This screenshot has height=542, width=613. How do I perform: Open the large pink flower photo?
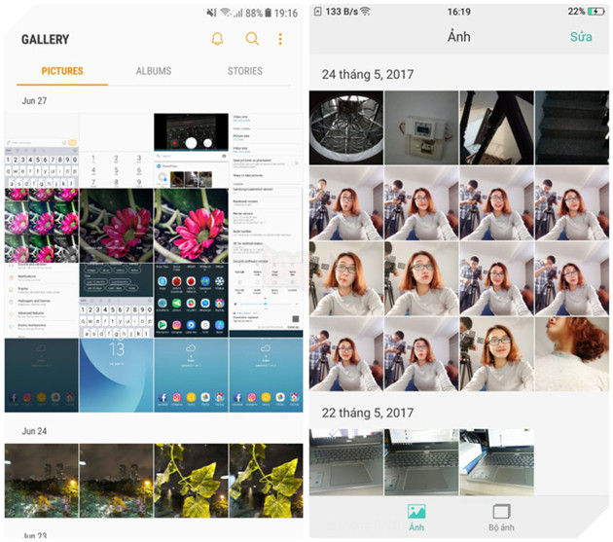coord(116,225)
